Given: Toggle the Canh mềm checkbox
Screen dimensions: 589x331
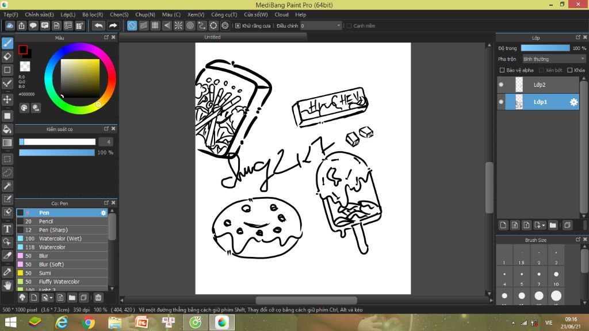Looking at the screenshot, I should [x=349, y=26].
